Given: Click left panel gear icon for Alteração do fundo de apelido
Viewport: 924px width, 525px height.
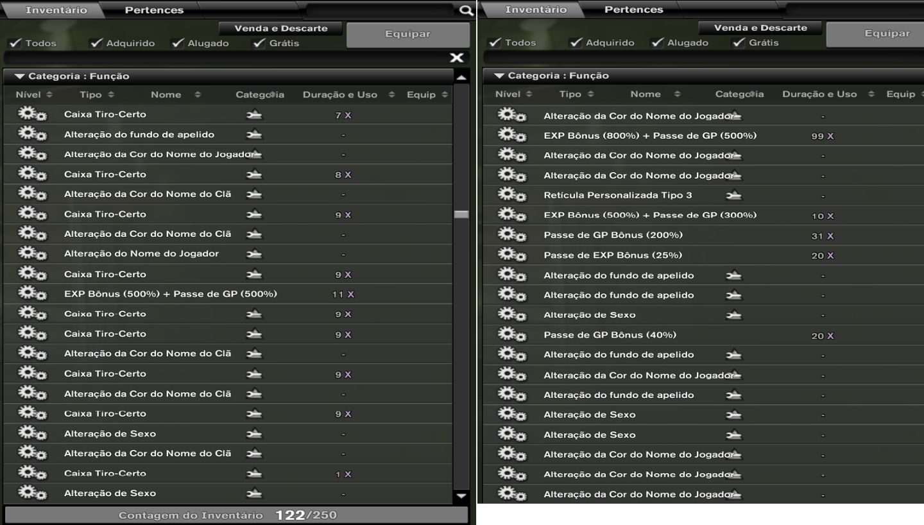Looking at the screenshot, I should click(x=32, y=135).
